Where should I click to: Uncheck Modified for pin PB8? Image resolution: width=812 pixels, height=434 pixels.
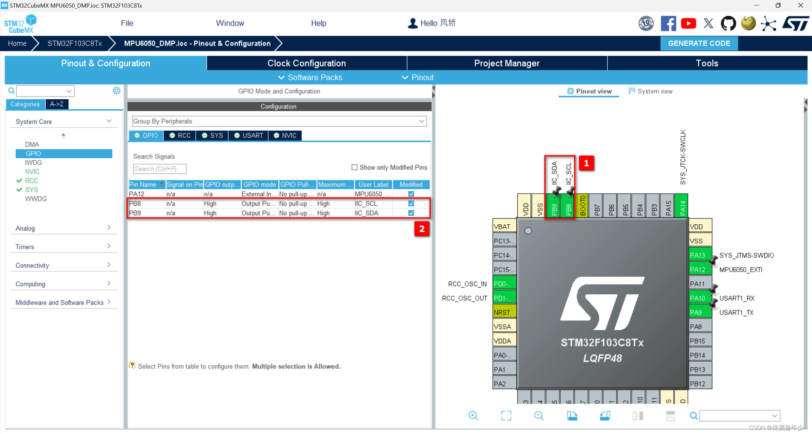pos(411,203)
